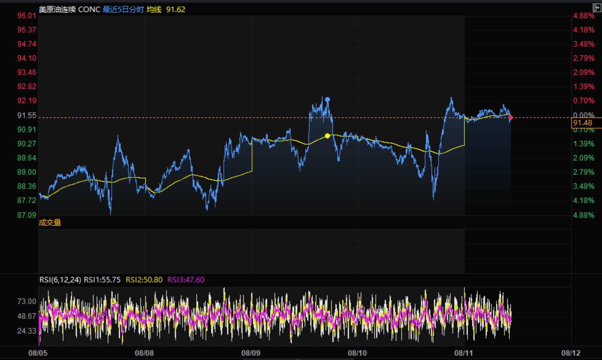This screenshot has height=360, width=602.
Task: Select the 08/09 date on time axis
Action: pos(251,353)
